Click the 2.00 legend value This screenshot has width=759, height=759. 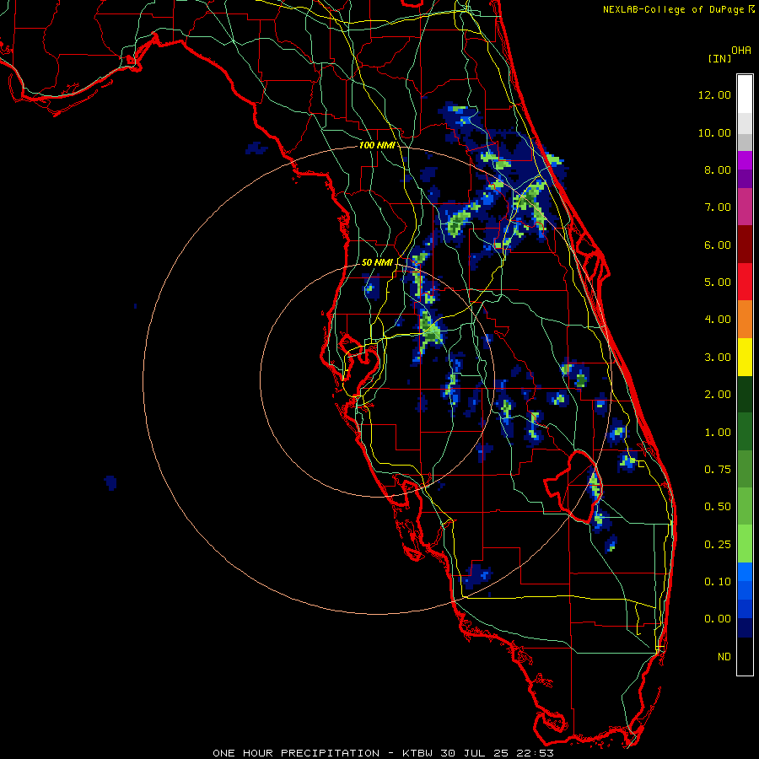tap(718, 395)
